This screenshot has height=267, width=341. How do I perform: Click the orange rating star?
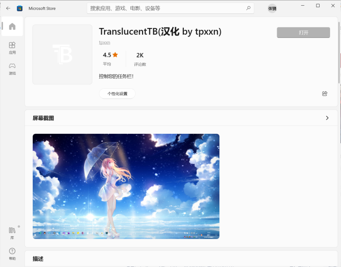115,55
